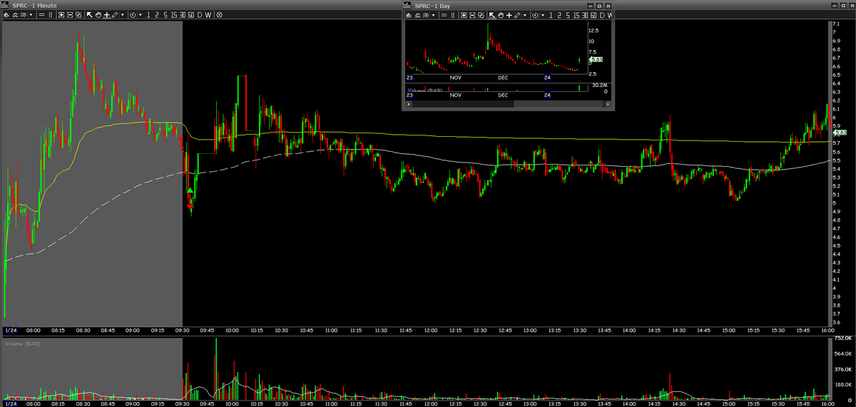Select horizontal lines icon in 1 Day toolbar
The height and width of the screenshot is (407, 856).
[x=444, y=15]
